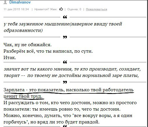
Task: Click the line ты имеешь ровно то
Action: click(62, 109)
